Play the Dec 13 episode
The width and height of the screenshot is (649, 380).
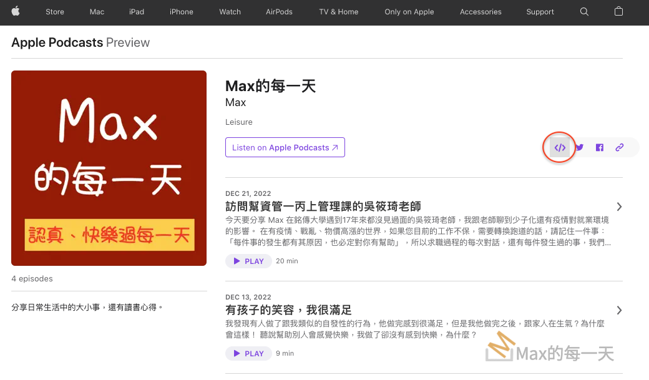pos(248,353)
